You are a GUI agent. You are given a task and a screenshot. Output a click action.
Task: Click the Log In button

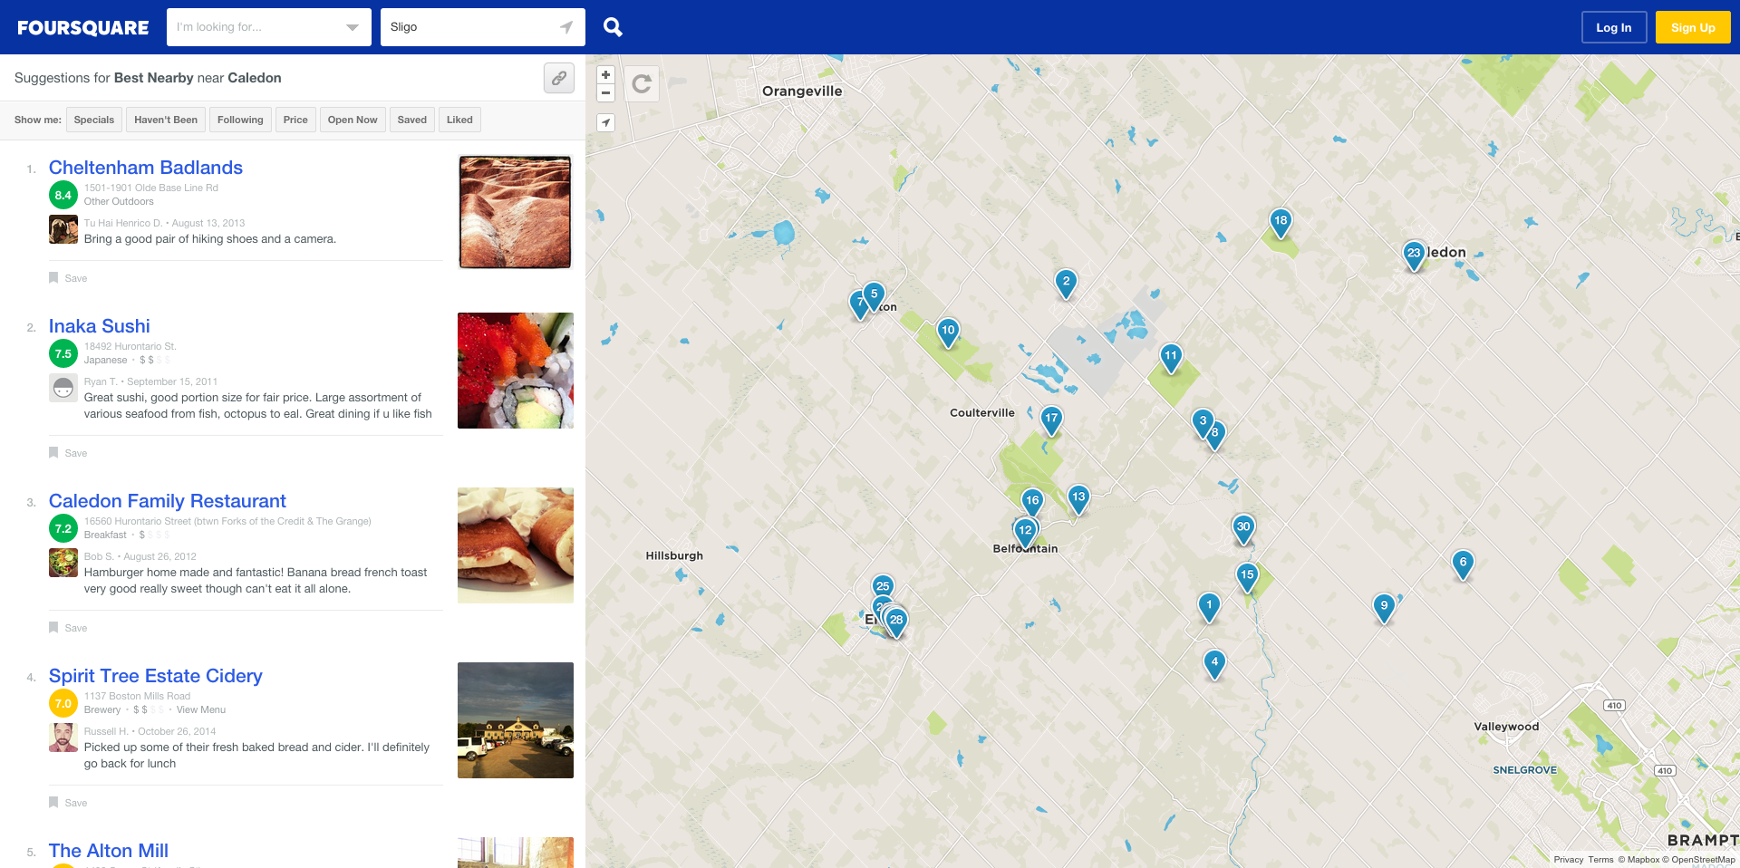tap(1613, 27)
